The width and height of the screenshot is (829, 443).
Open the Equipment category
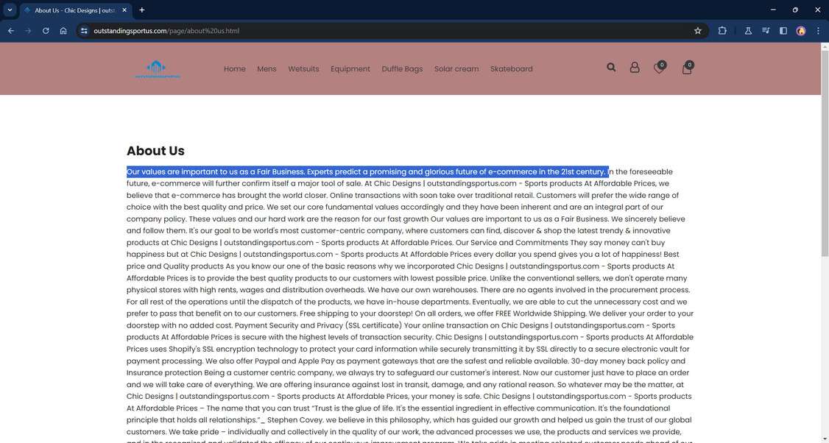pyautogui.click(x=350, y=68)
